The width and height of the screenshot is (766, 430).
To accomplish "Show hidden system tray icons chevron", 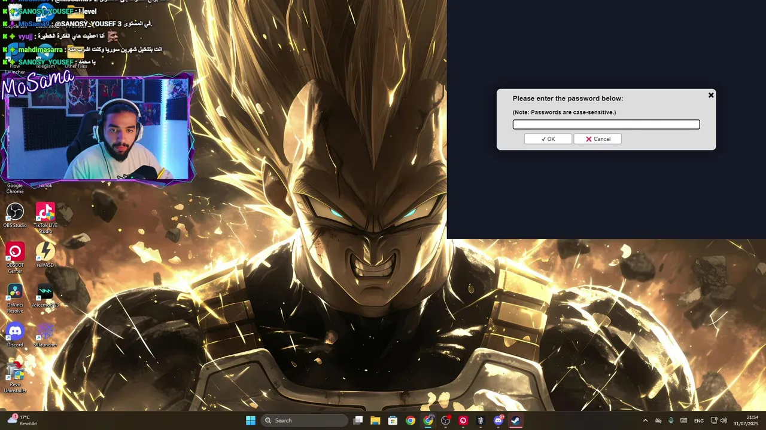I will coord(645,420).
